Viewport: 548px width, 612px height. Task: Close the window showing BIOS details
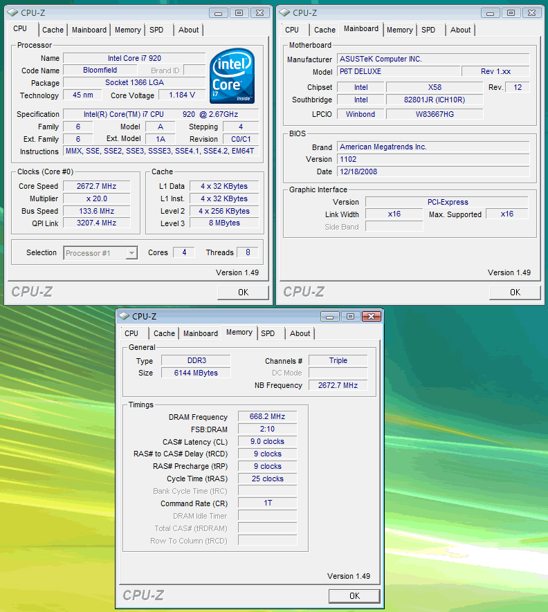(531, 12)
